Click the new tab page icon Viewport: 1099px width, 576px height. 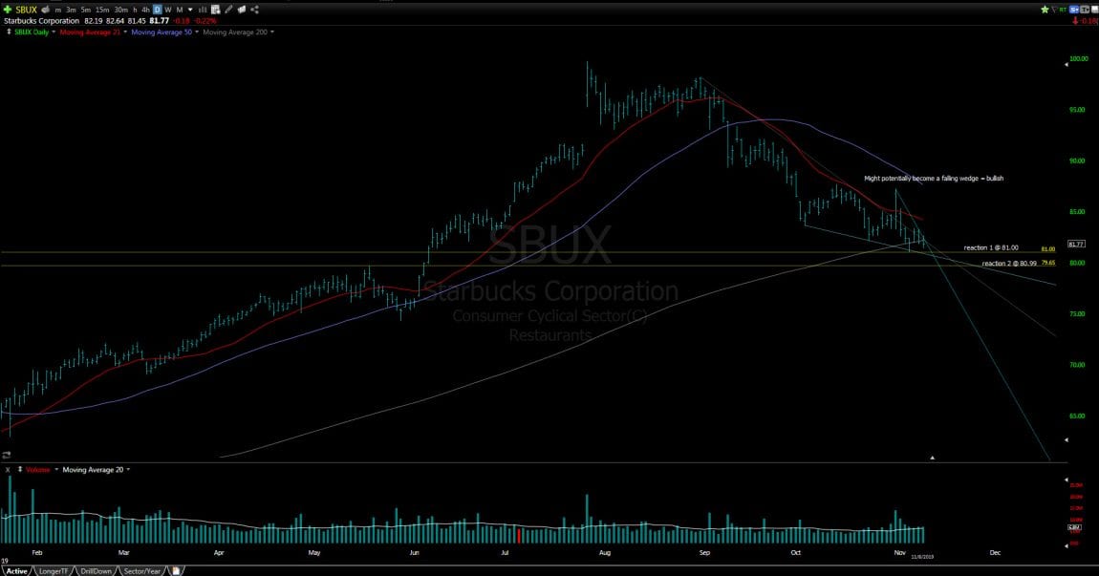point(176,571)
